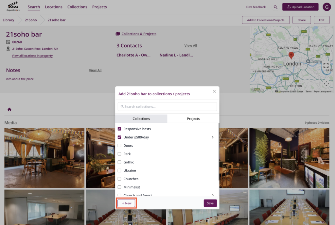Open search via the magnifier icon in header
The image size is (335, 225).
pos(275,7)
